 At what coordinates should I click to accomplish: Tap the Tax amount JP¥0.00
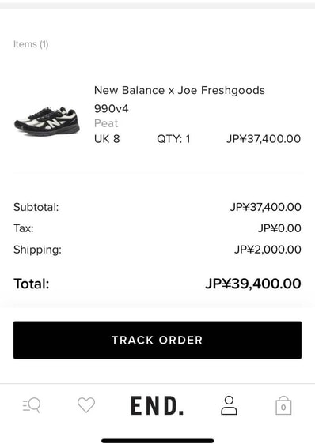279,228
